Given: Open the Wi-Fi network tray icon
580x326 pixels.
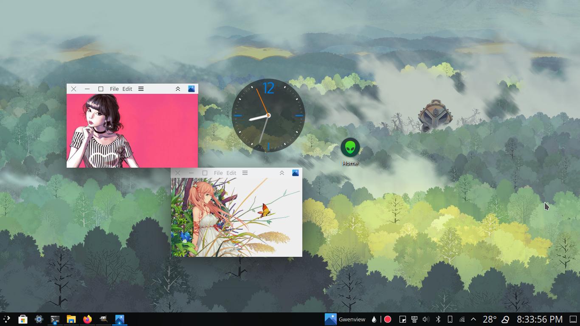Looking at the screenshot, I should click(x=462, y=319).
